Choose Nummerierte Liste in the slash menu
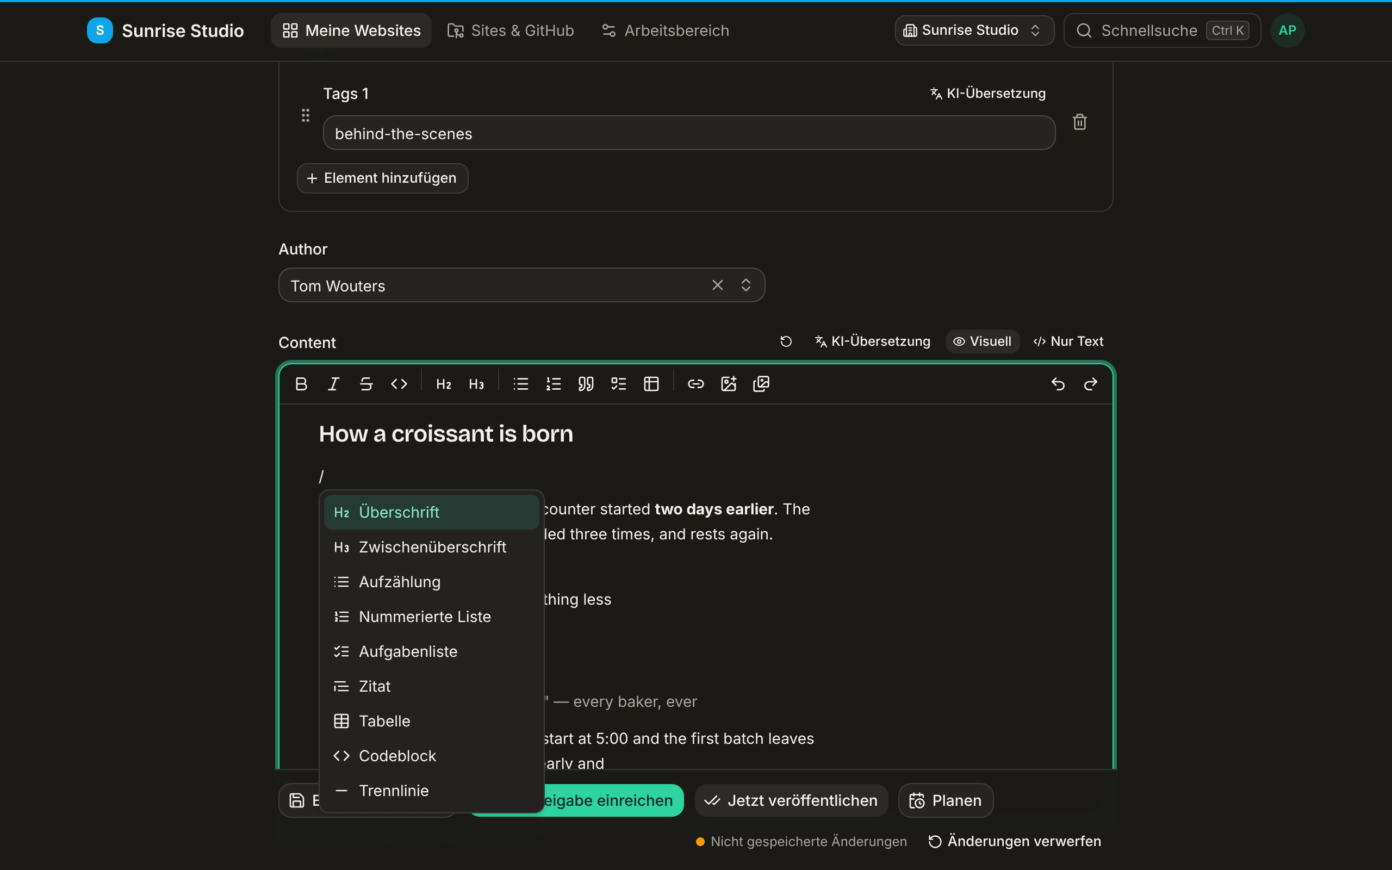Image resolution: width=1392 pixels, height=870 pixels. (x=431, y=616)
